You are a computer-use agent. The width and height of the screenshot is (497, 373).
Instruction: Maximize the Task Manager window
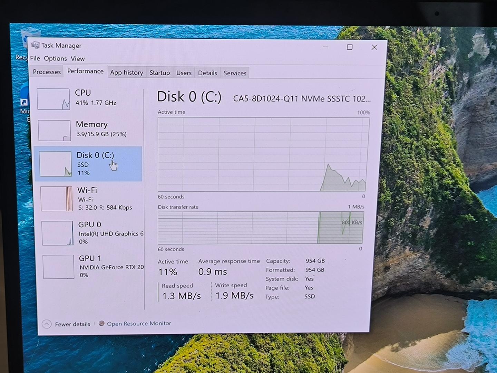[x=350, y=47]
